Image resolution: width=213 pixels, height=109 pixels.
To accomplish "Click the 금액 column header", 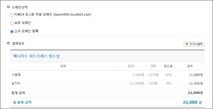I will pyautogui.click(x=190, y=66).
